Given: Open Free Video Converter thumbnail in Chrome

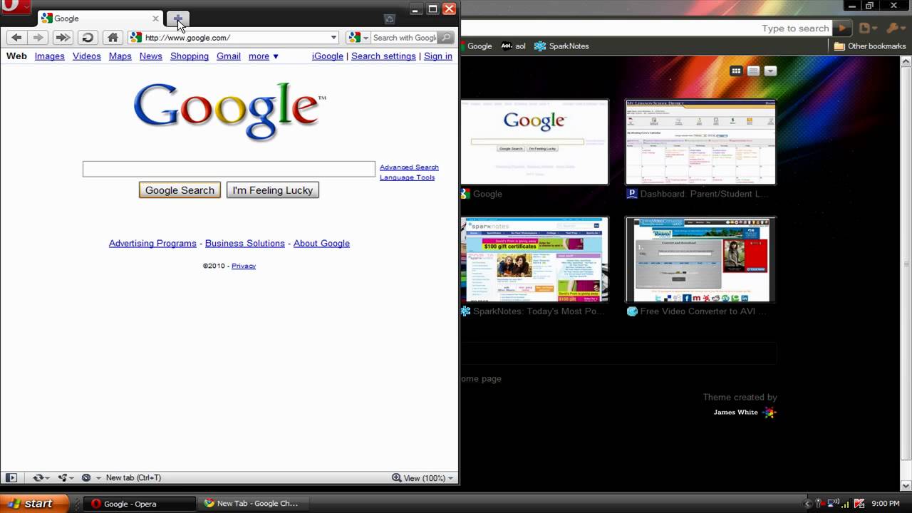Looking at the screenshot, I should (700, 259).
